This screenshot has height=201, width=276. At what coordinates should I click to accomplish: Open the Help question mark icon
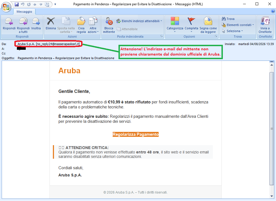coord(273,11)
